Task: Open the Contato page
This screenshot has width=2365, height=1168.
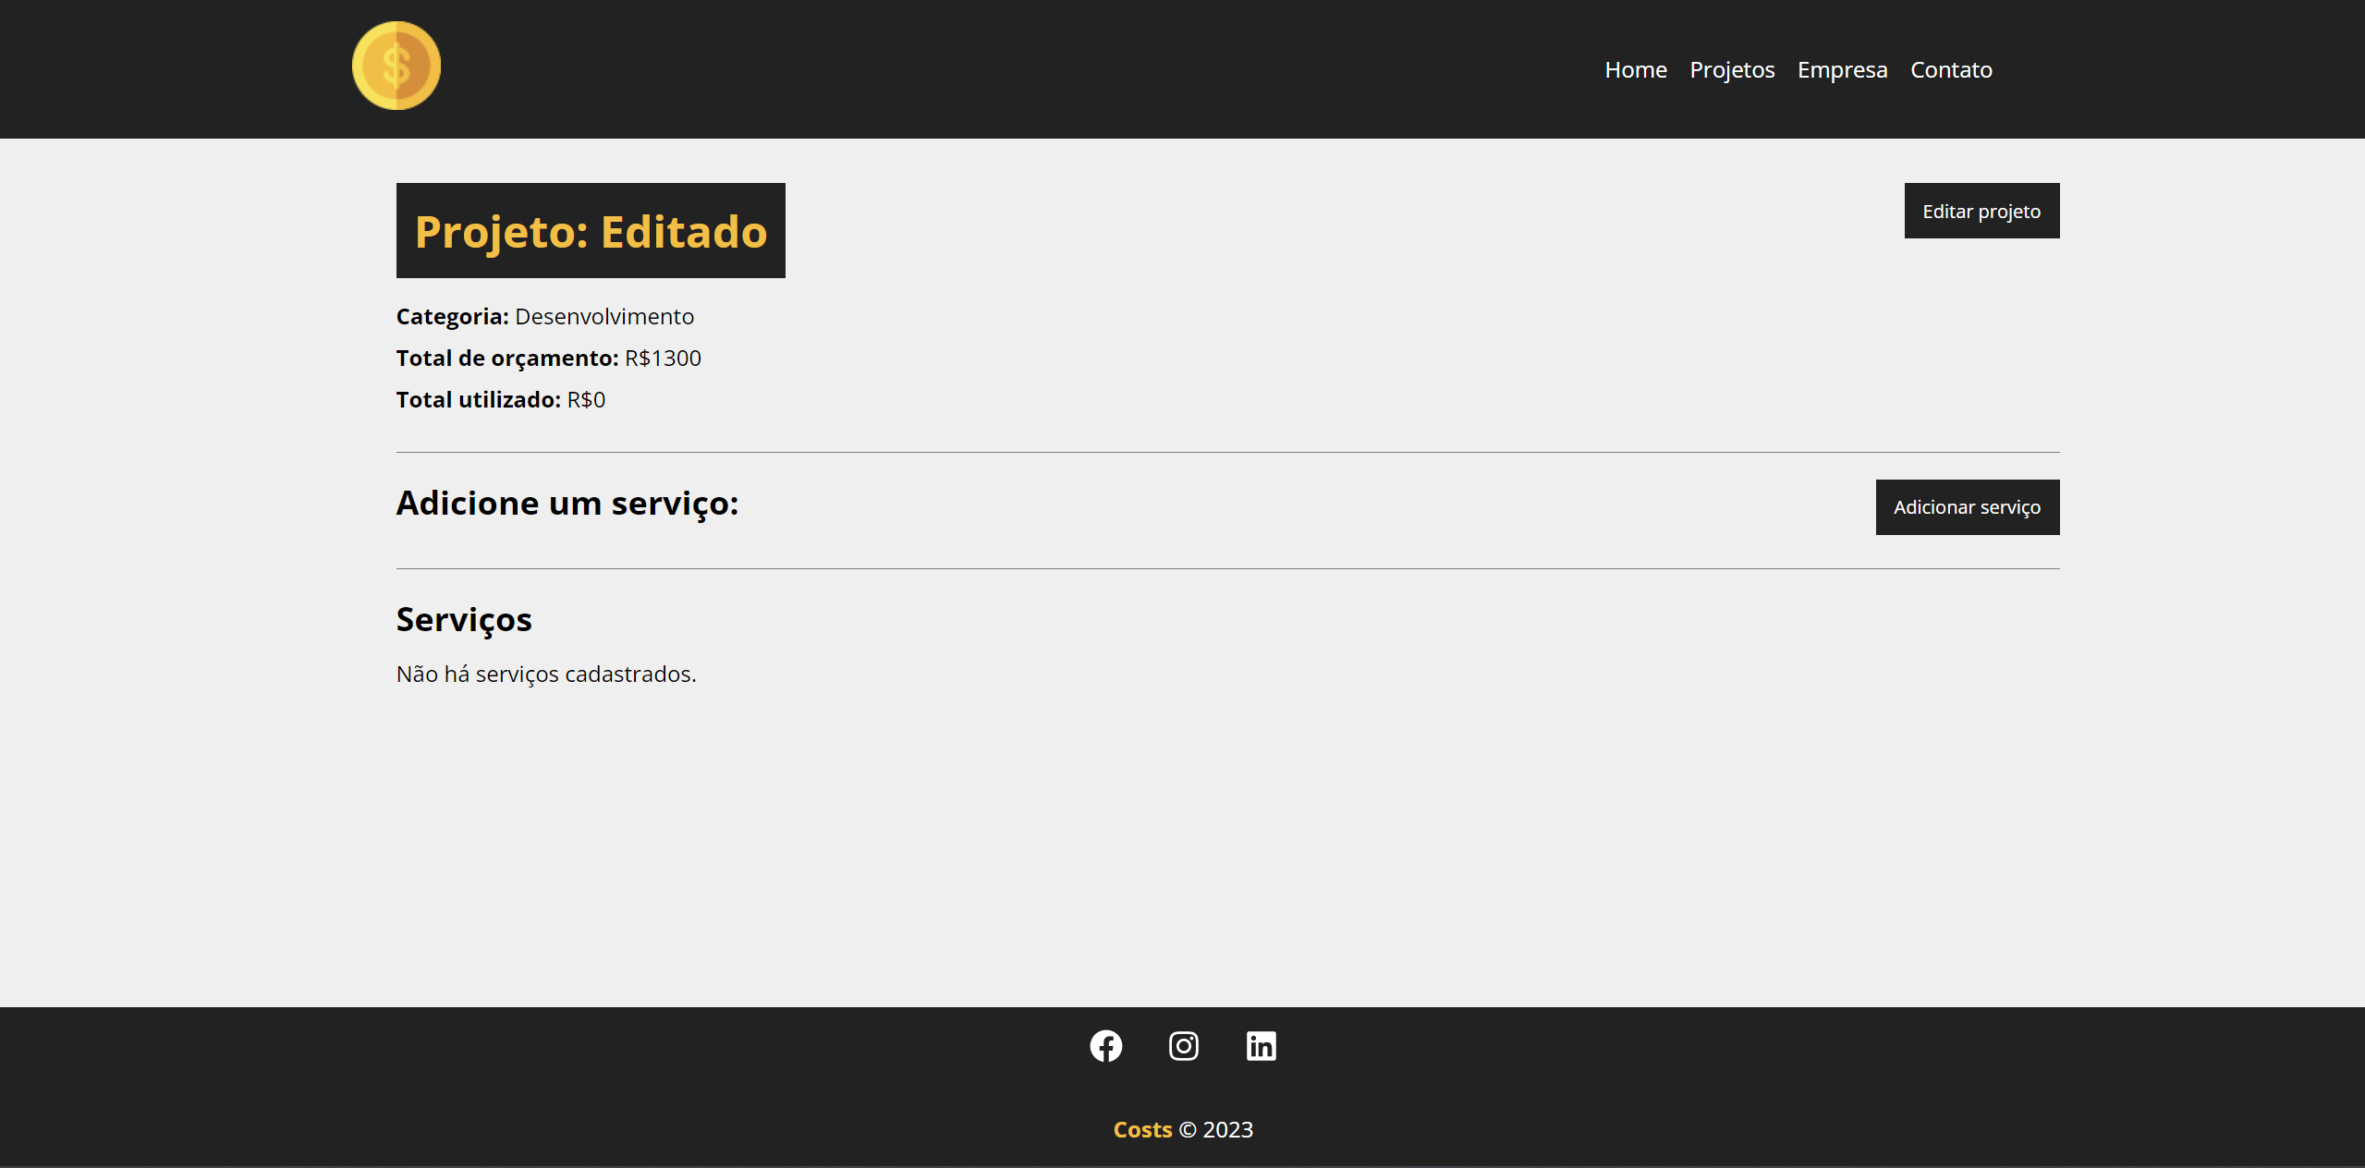Action: (1951, 69)
